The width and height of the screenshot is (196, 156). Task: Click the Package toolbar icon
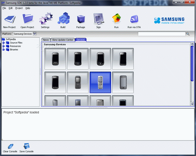pyautogui.click(x=80, y=19)
